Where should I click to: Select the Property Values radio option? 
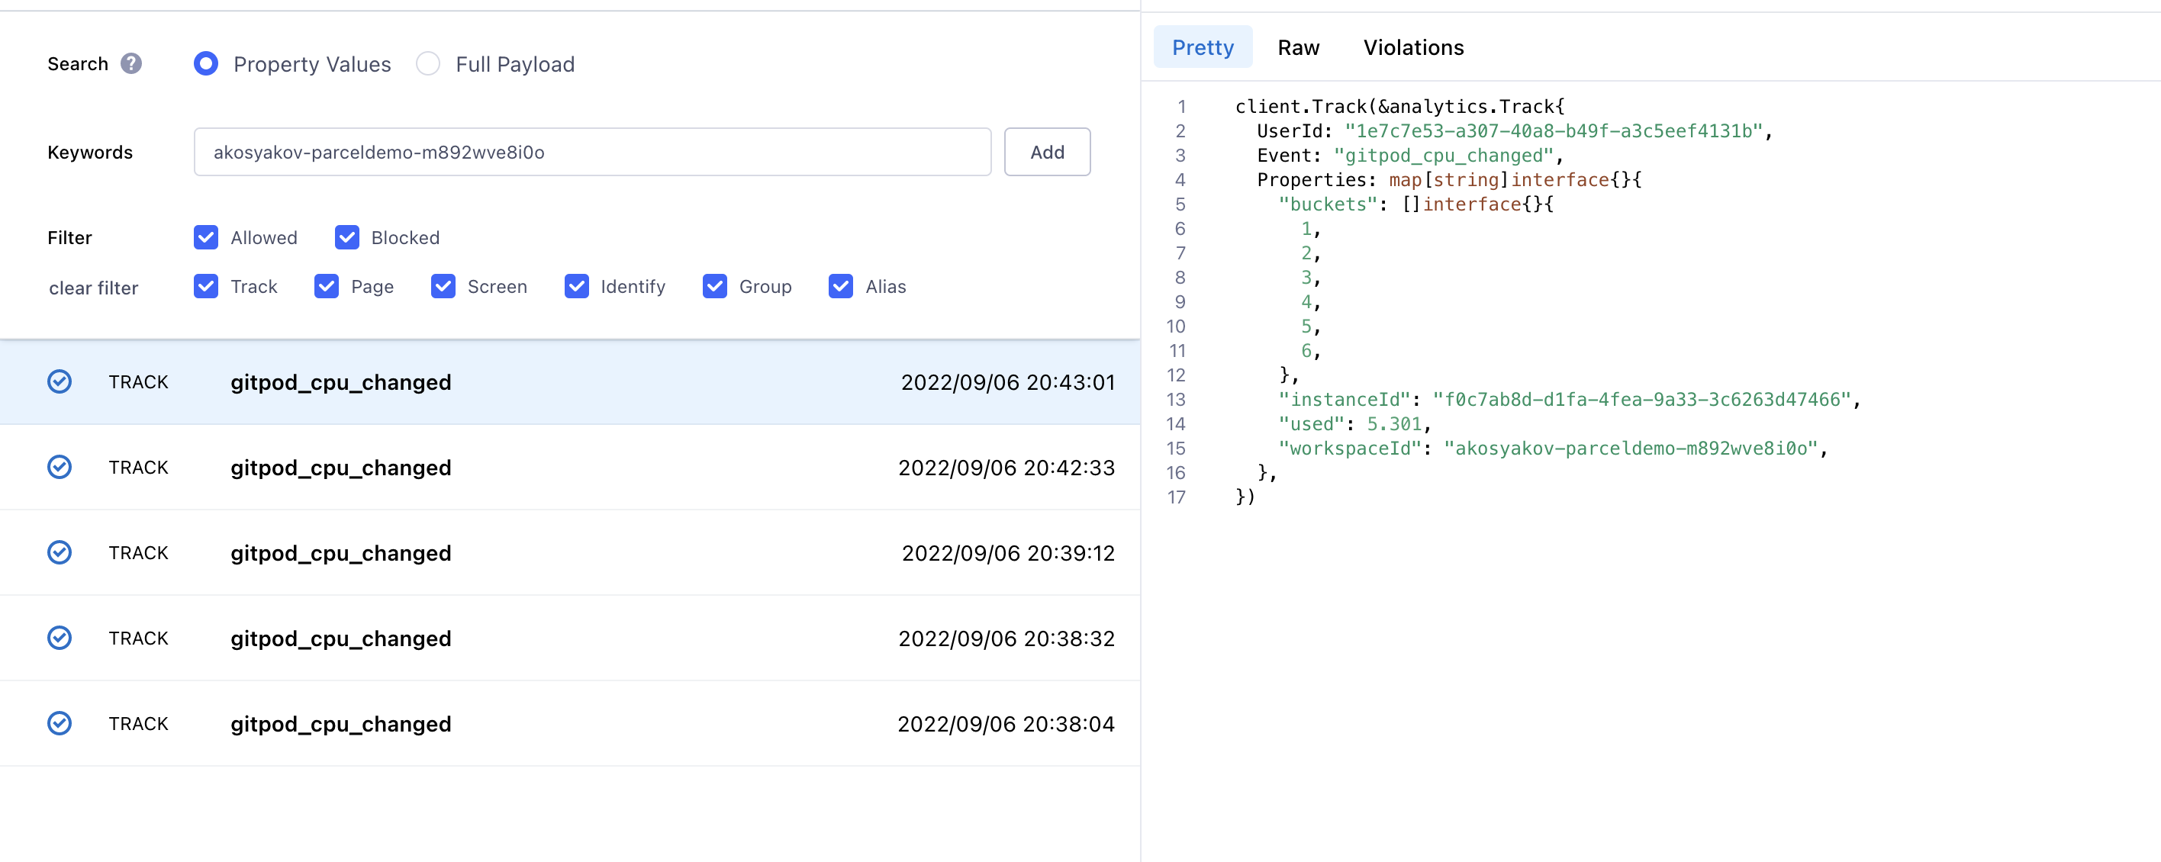tap(206, 64)
